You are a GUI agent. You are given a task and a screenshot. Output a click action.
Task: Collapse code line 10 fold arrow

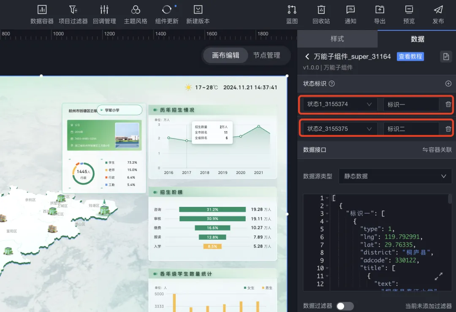click(327, 268)
